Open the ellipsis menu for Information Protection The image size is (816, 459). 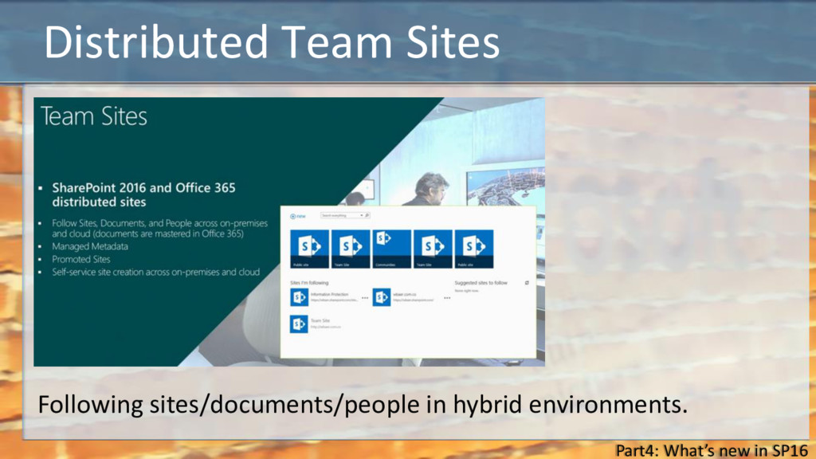click(x=365, y=298)
